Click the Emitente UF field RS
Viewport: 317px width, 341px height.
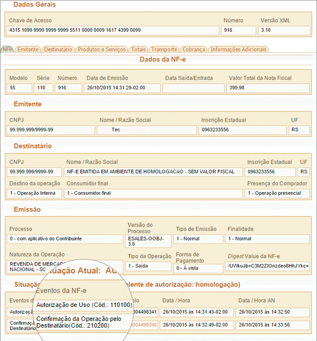click(x=299, y=130)
